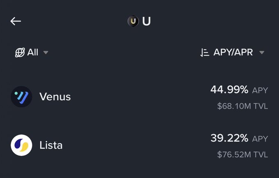Select the APY/APR sort label
Screen dimensions: 279x178
(x=233, y=52)
